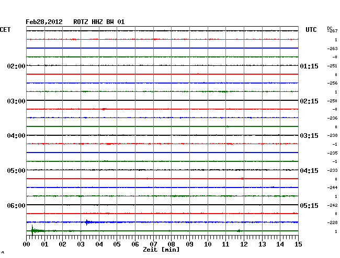Screen dimensions: 340x258
Task: Click the date label Feb28,2012
Action: tap(44, 22)
